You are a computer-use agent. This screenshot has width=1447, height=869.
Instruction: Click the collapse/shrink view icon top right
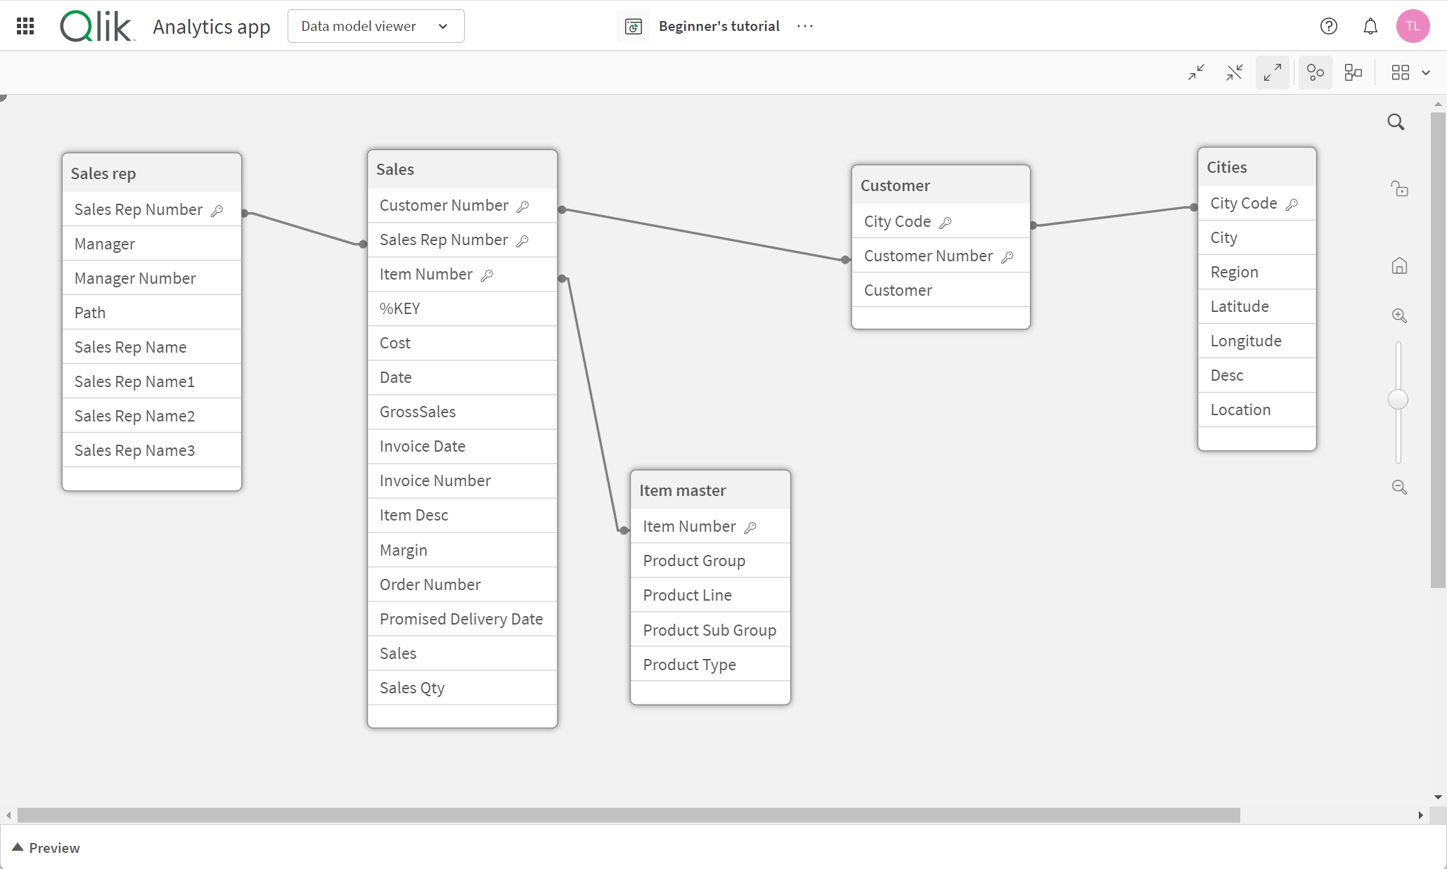click(1198, 72)
